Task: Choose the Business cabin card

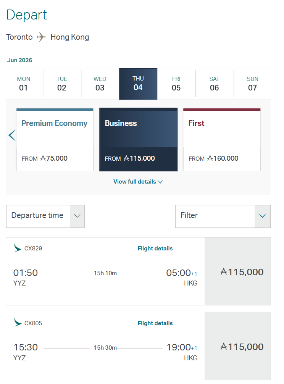Action: pos(138,140)
